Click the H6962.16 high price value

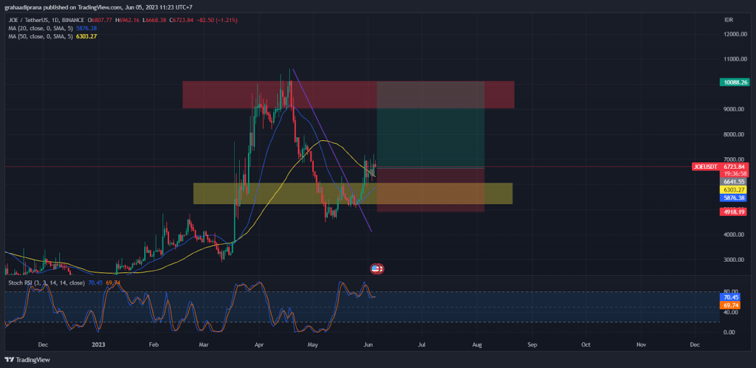tap(128, 20)
